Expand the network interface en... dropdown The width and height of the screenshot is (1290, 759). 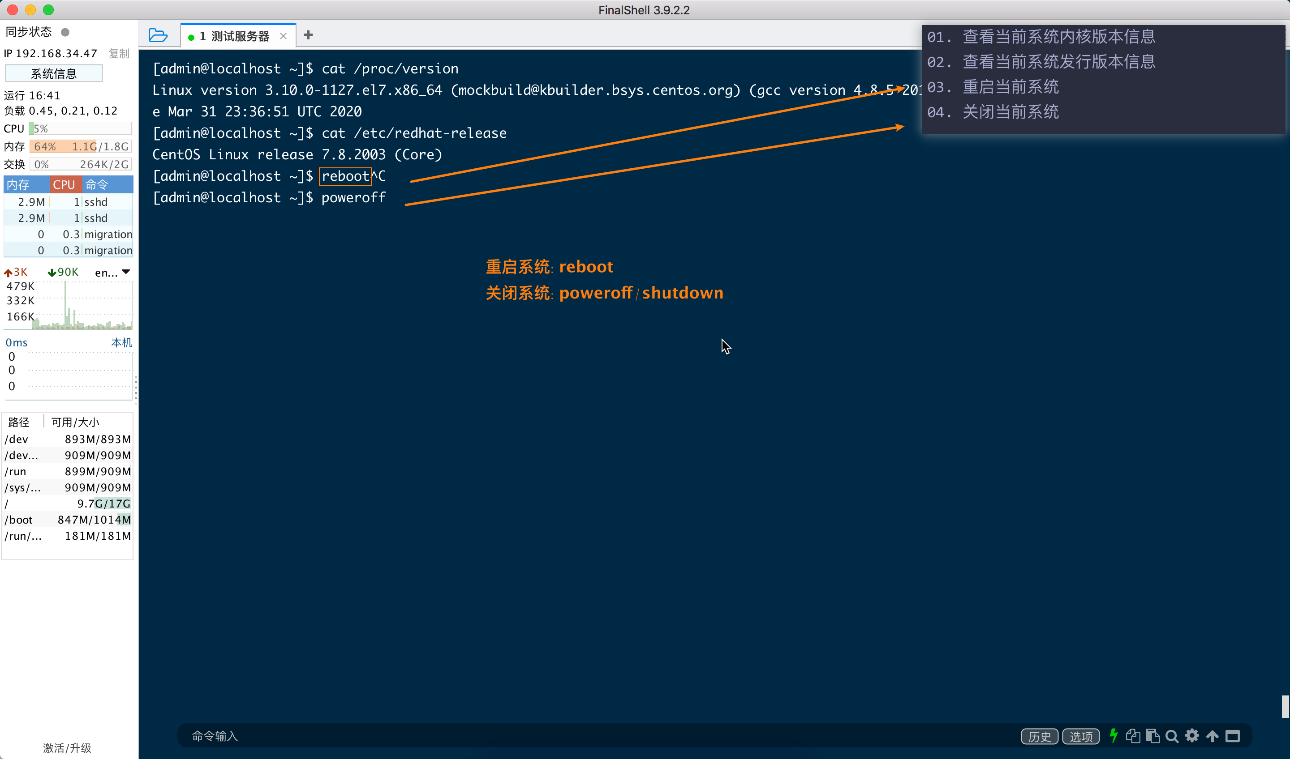[x=126, y=272]
